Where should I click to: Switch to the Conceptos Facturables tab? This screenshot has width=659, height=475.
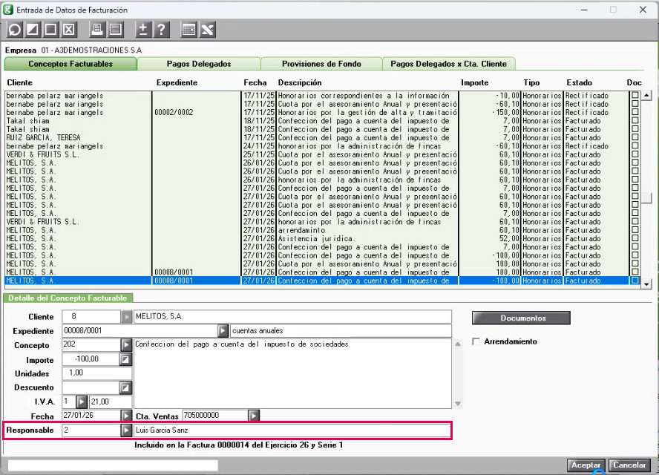tap(71, 64)
